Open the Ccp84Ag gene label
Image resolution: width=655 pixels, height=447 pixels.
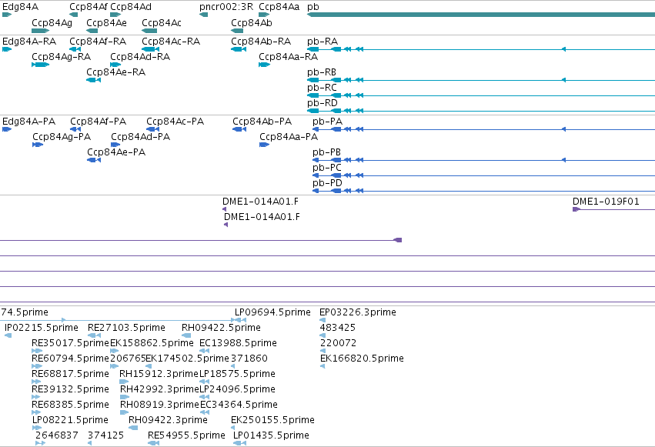(x=52, y=23)
